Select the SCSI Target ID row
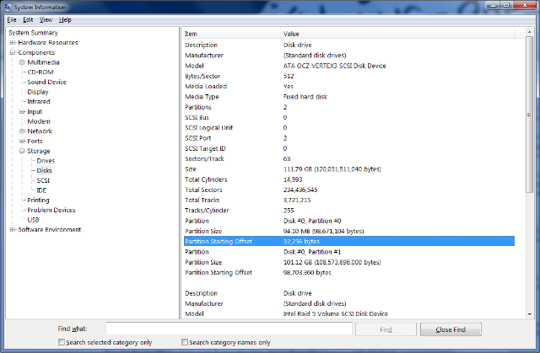This screenshot has width=540, height=353. (349, 148)
